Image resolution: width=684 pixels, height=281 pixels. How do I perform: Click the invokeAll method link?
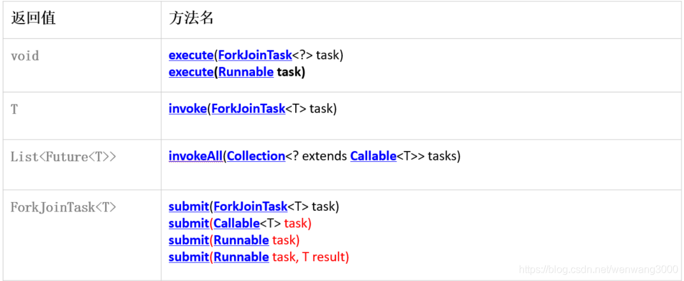196,156
